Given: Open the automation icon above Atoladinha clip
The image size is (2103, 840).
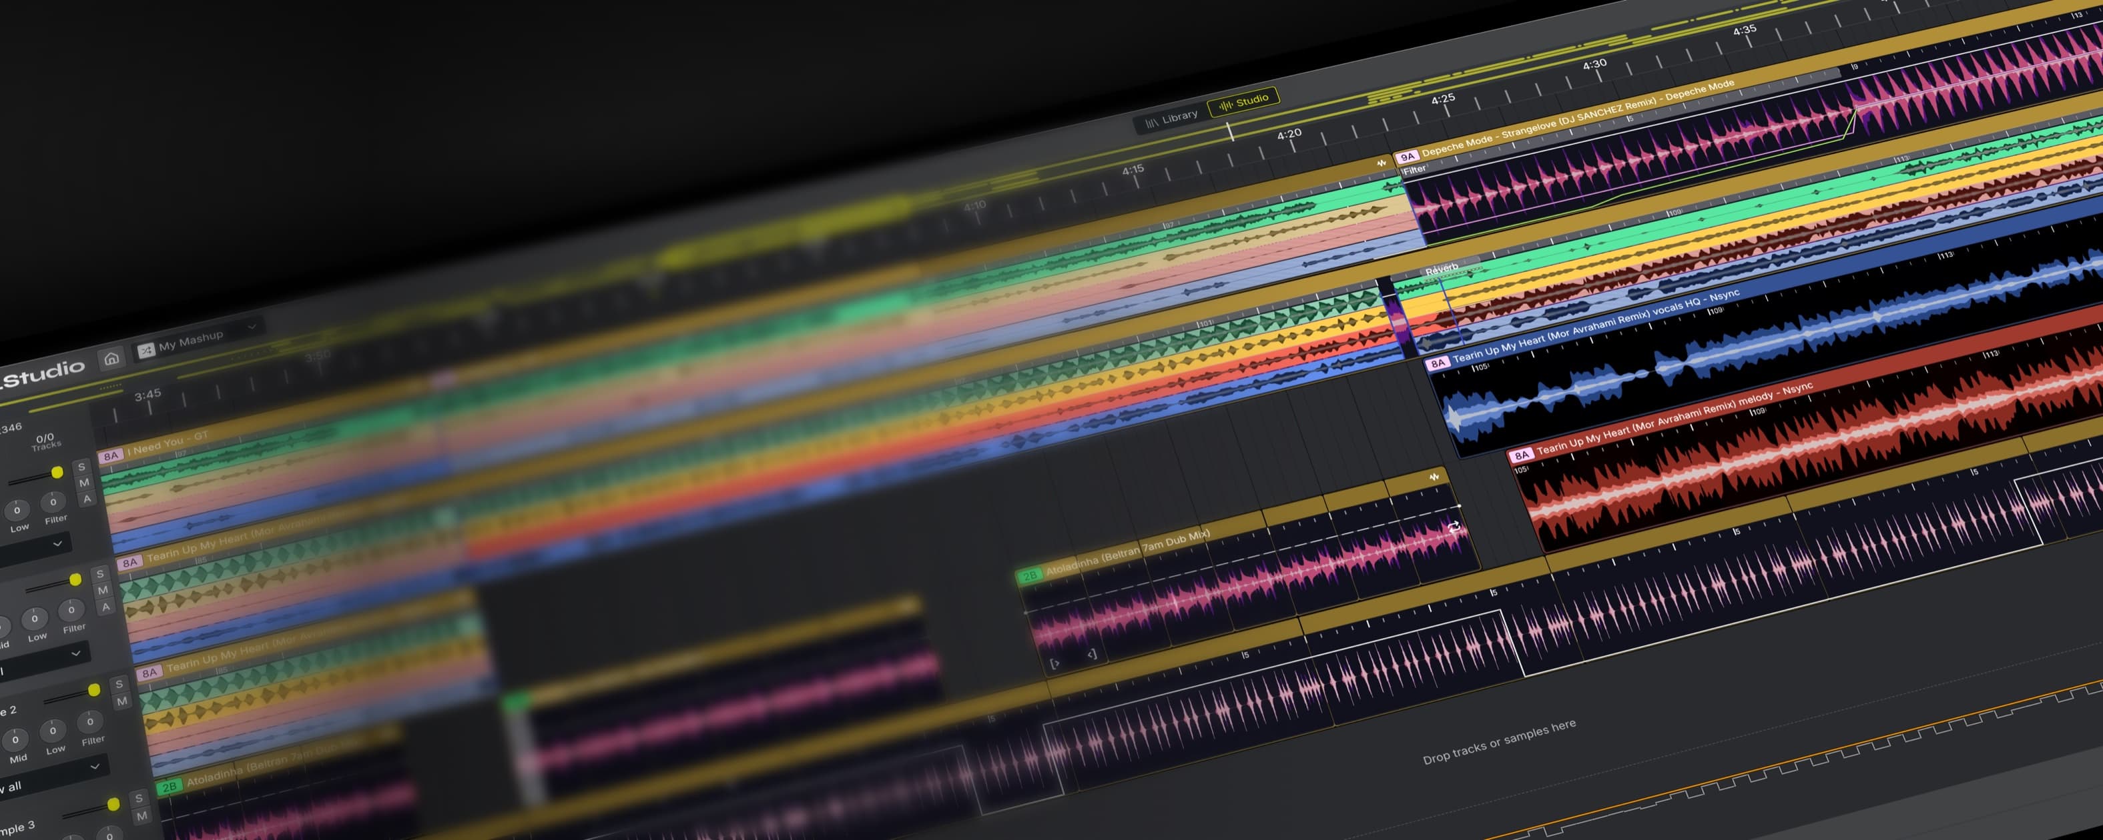Looking at the screenshot, I should pos(1434,476).
